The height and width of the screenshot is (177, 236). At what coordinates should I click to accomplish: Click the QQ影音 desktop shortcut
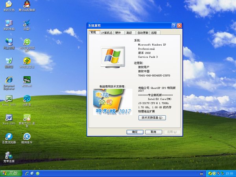(x=27, y=100)
